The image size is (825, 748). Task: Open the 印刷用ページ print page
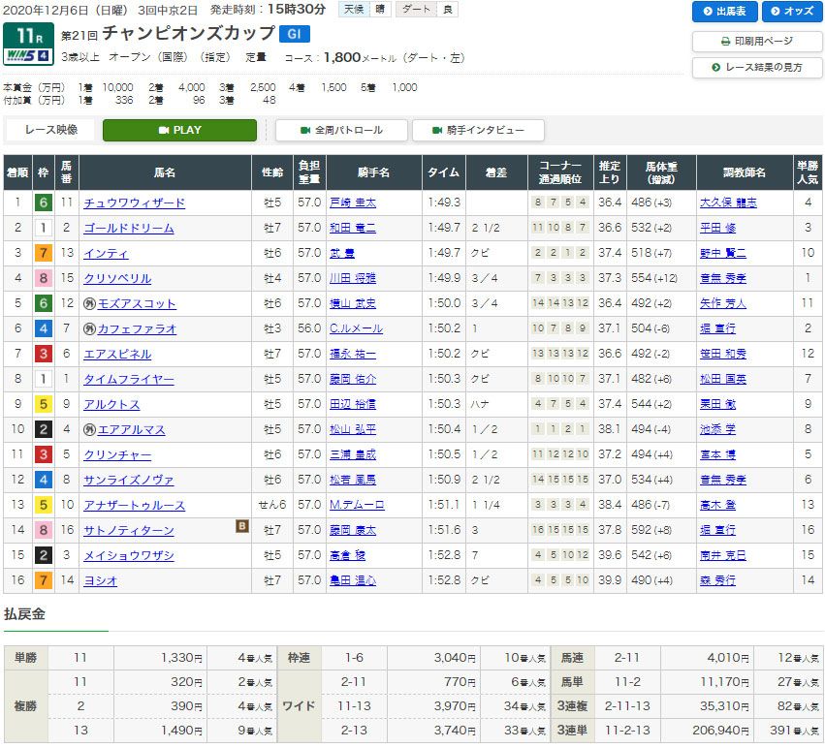point(757,42)
